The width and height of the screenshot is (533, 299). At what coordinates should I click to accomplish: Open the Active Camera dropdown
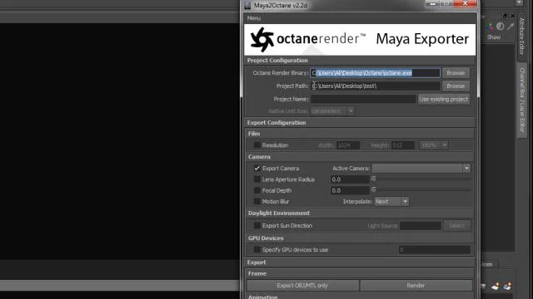pos(421,168)
